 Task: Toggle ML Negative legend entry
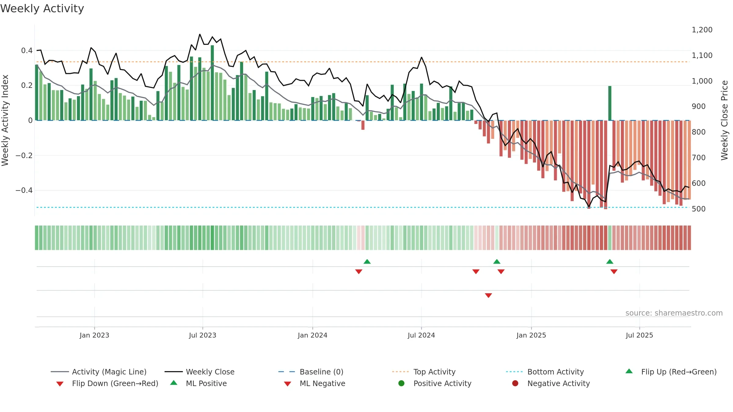(x=315, y=383)
